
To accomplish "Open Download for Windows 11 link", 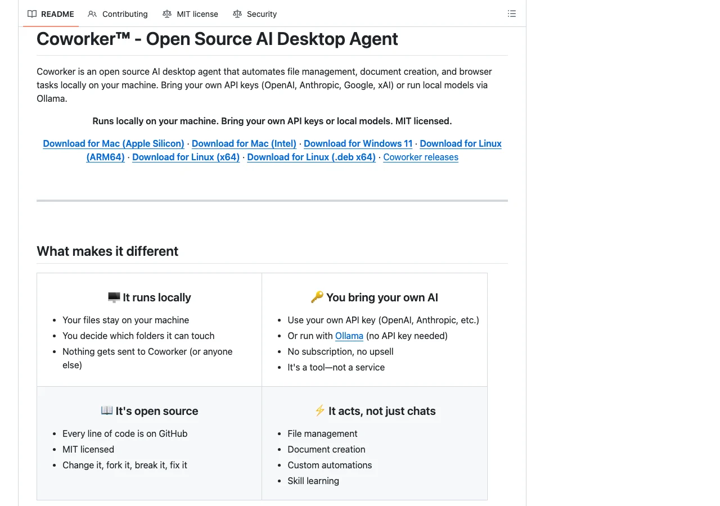I will coord(358,143).
